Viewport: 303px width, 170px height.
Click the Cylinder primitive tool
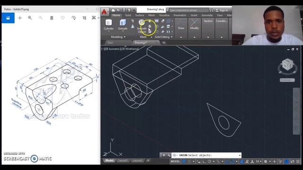point(108,25)
